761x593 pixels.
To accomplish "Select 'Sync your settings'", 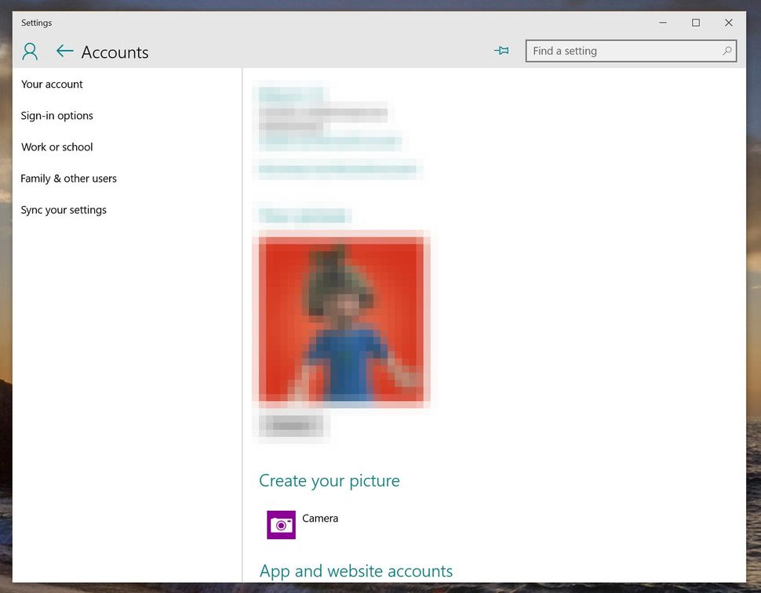I will [64, 209].
